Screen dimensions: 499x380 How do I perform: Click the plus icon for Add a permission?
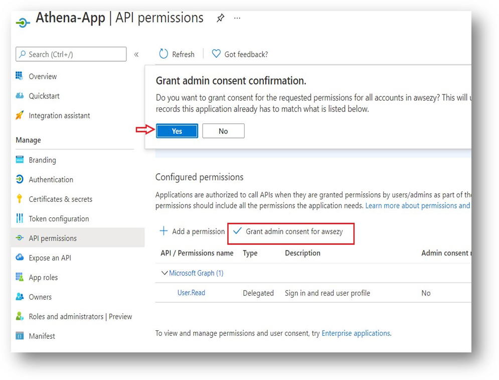click(163, 231)
